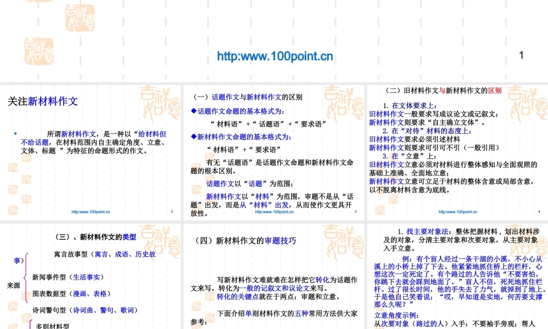Viewport: 548px width, 329px height.
Task: Select the line 2. 在"对待"材料的态度上
Action: [427, 131]
